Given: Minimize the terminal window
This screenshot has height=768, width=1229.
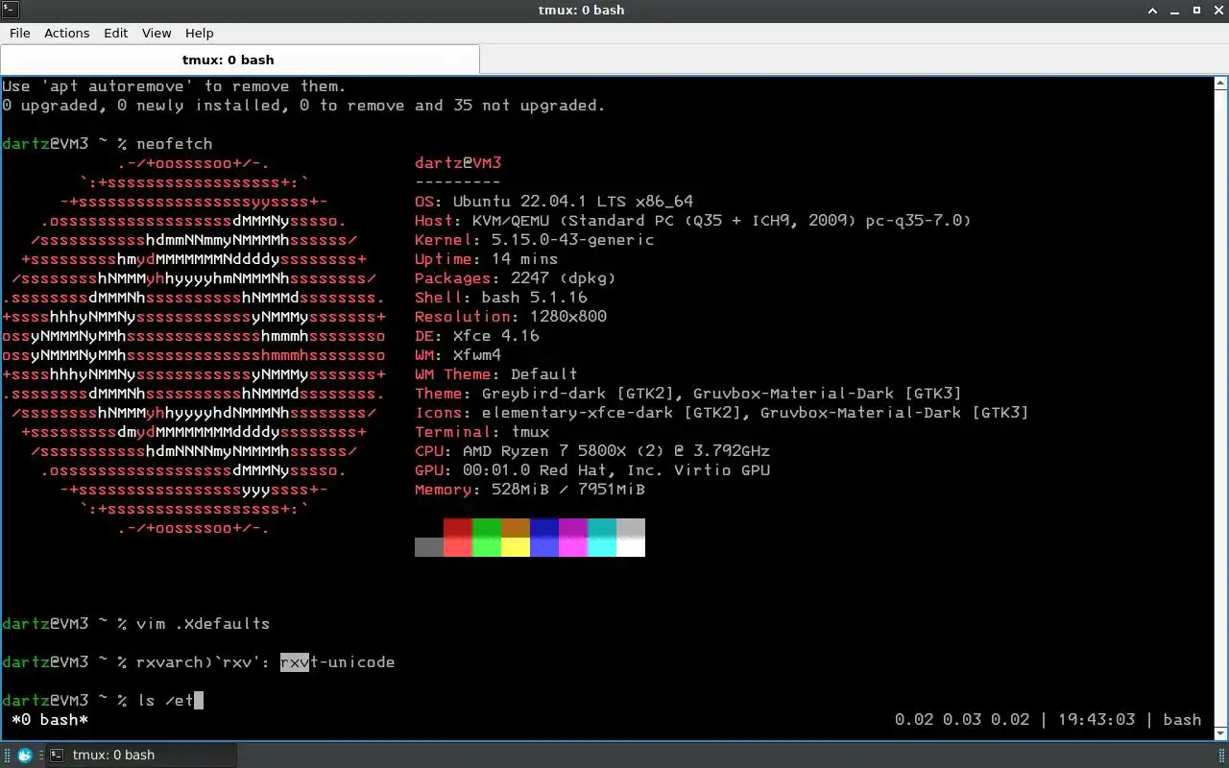Looking at the screenshot, I should tap(1175, 10).
